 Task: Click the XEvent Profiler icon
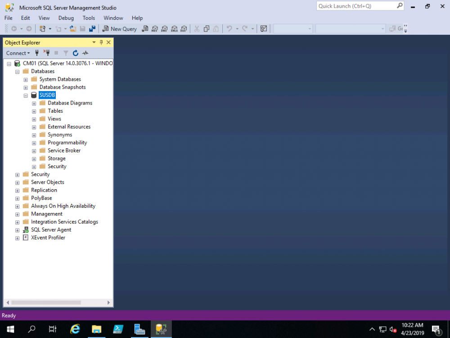point(26,238)
